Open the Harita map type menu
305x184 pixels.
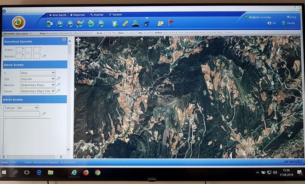coord(290,23)
